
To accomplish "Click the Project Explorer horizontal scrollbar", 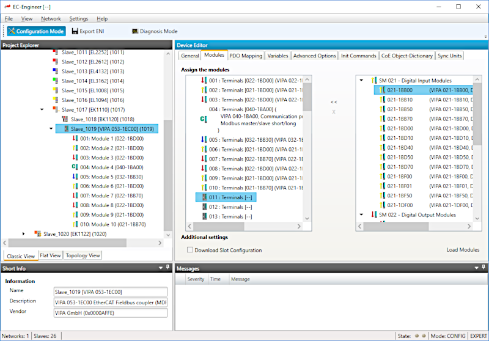I will pyautogui.click(x=67, y=243).
